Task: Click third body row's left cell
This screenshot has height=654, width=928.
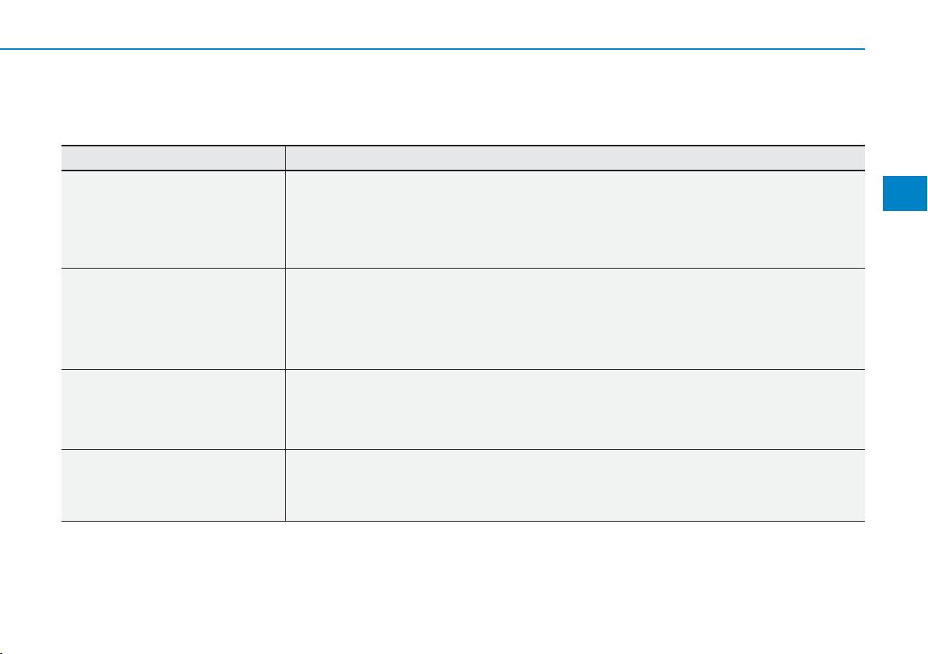Action: 173,409
